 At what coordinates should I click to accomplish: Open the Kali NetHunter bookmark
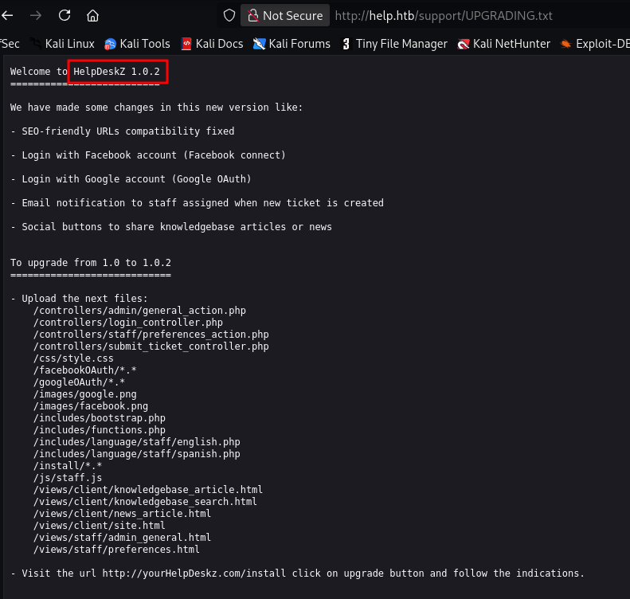pyautogui.click(x=504, y=43)
